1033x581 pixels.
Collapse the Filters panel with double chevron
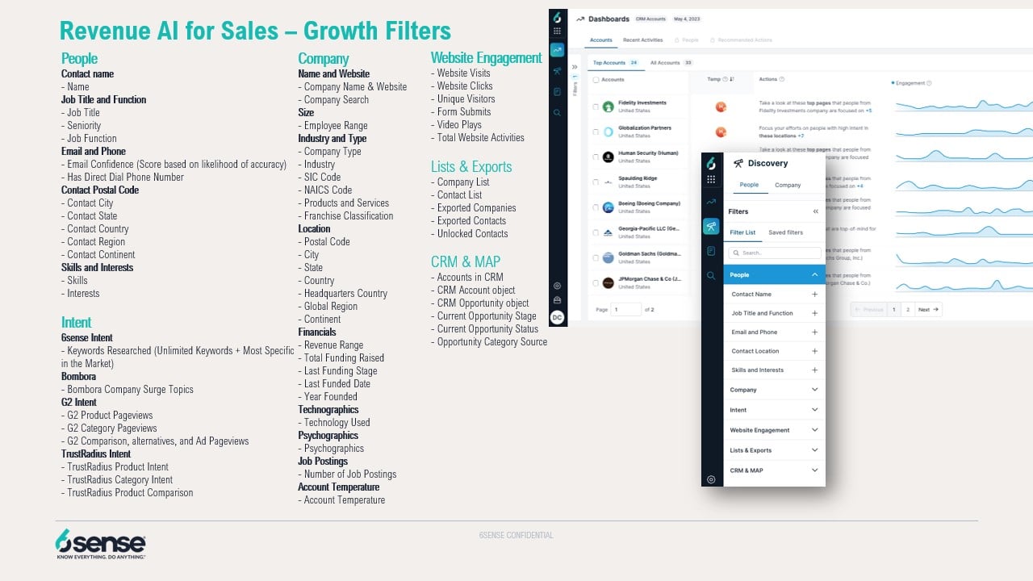pos(815,211)
